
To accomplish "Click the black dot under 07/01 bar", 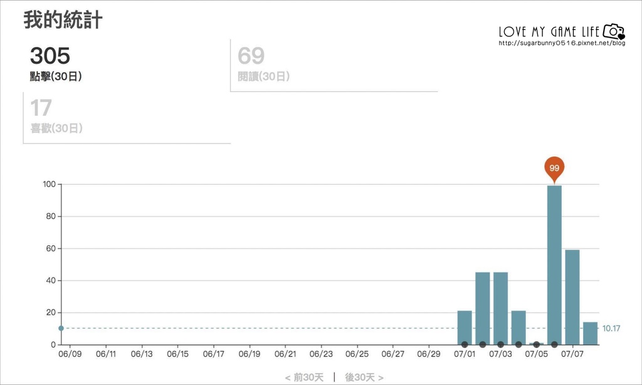I will point(465,344).
